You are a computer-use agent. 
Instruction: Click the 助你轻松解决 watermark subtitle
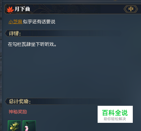[115, 119]
